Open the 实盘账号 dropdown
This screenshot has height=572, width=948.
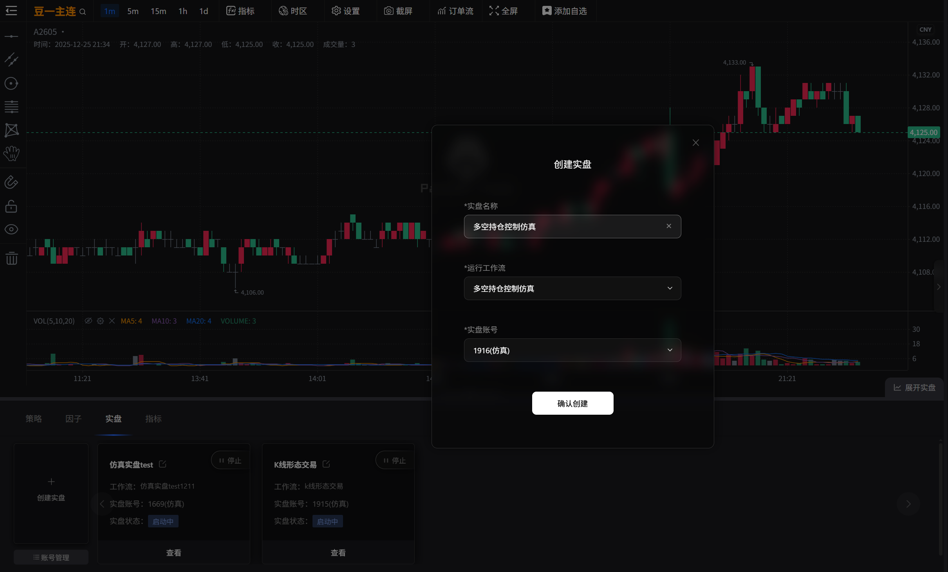coord(572,350)
